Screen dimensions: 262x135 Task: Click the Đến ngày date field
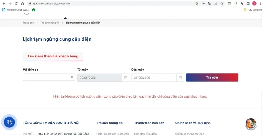coord(154,78)
